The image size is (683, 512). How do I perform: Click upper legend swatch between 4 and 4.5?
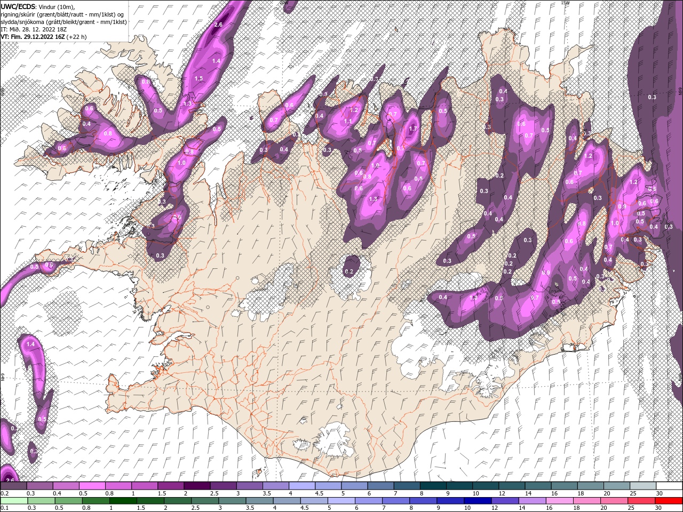click(302, 486)
